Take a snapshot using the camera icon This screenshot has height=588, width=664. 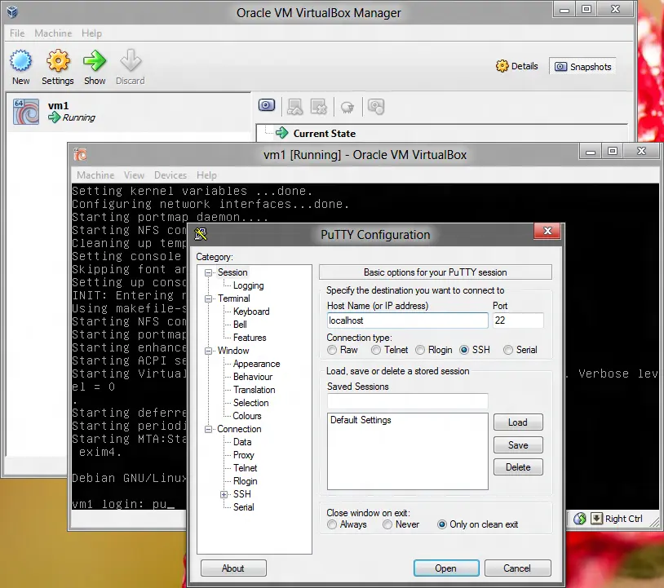[x=267, y=105]
